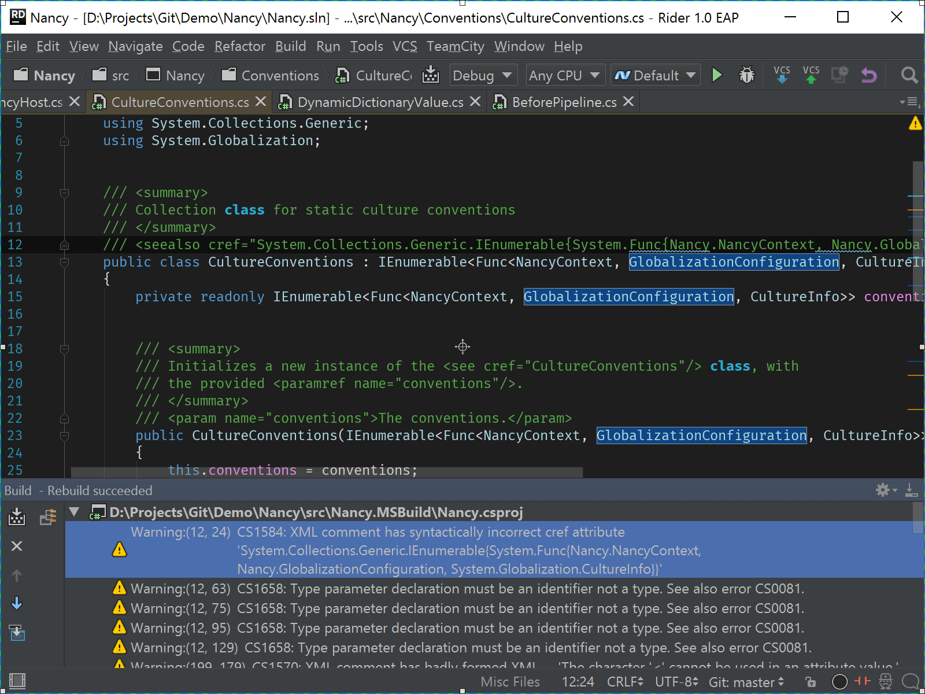
Task: Open the Any CPU platform dropdown
Action: click(x=564, y=75)
